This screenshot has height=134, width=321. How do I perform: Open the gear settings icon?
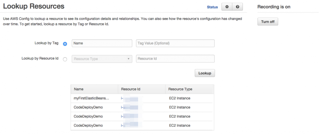[x=227, y=7]
